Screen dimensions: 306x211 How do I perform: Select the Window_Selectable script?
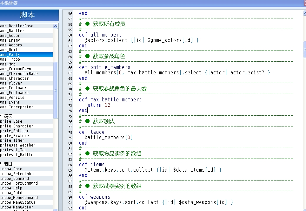pos(26,174)
